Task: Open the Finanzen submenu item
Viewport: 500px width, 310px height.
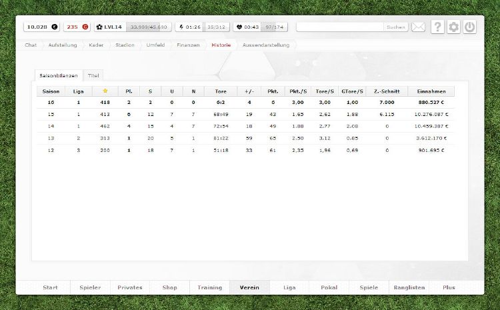Action: tap(188, 45)
